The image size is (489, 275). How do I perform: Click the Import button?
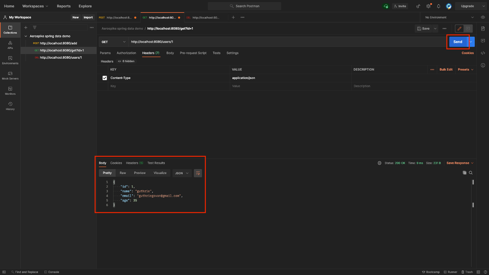pos(88,17)
